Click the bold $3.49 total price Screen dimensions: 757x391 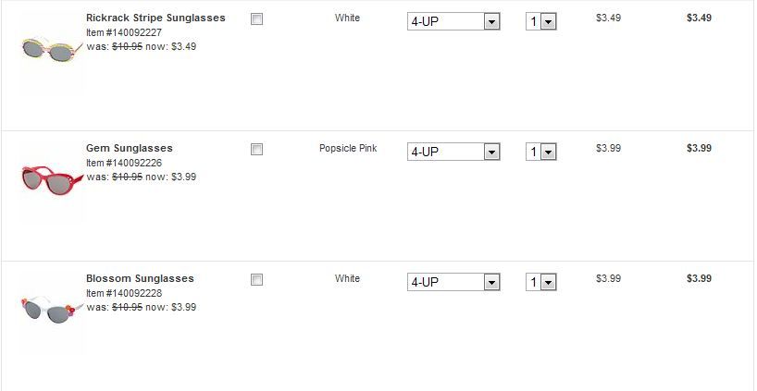pyautogui.click(x=699, y=18)
